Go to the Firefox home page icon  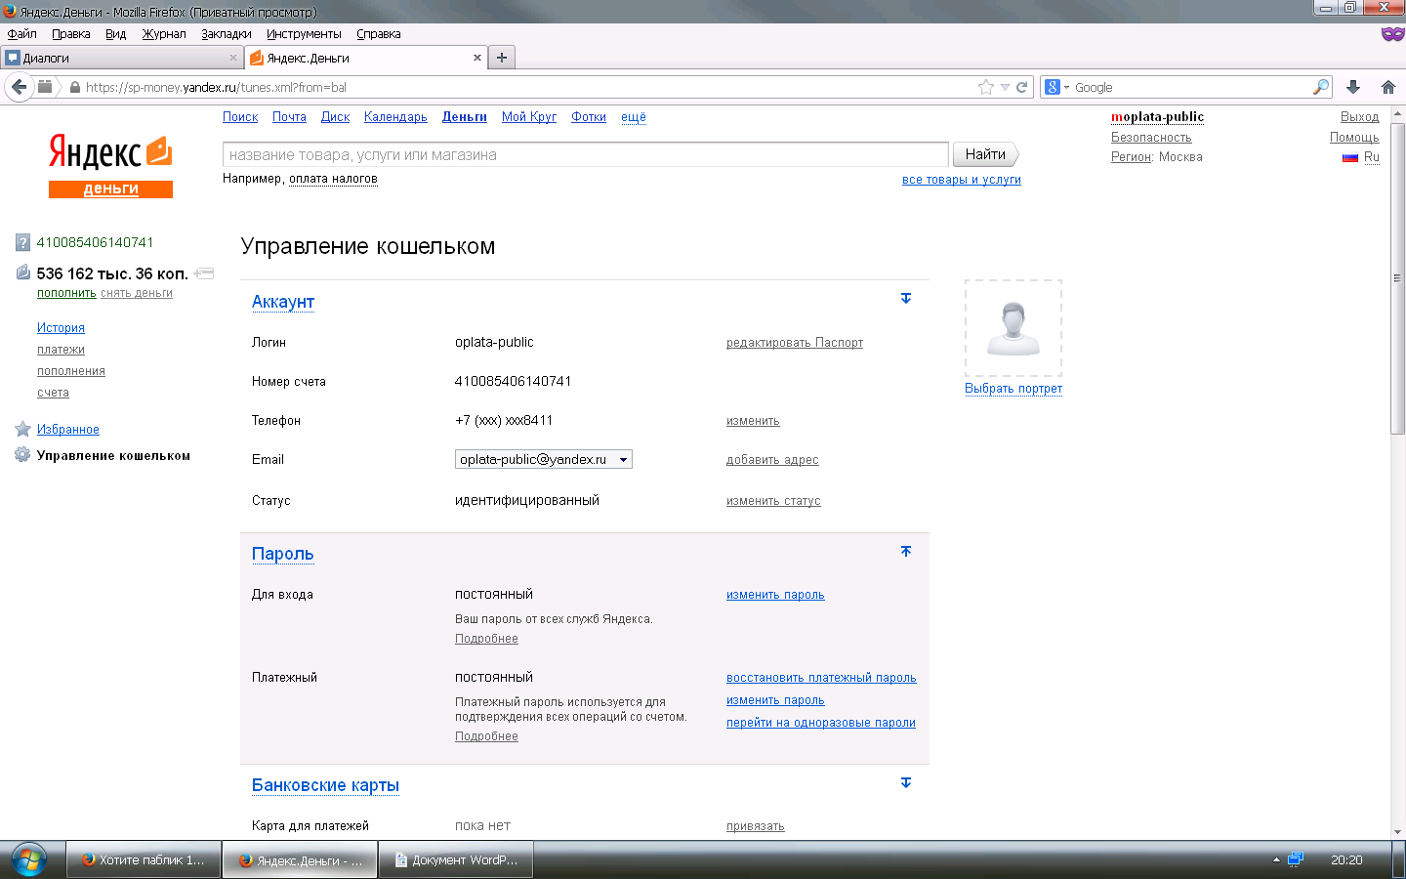pos(1388,87)
